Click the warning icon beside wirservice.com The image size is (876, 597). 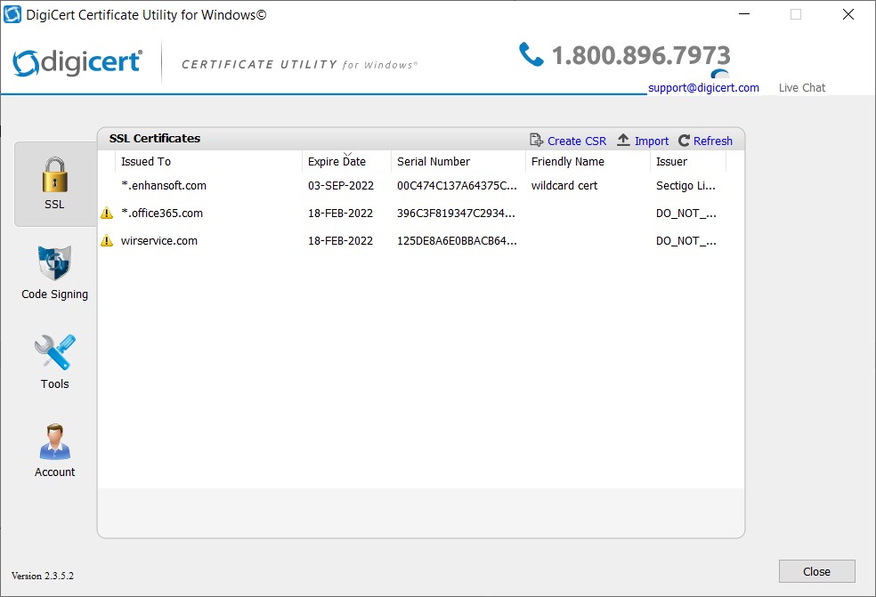(x=106, y=240)
